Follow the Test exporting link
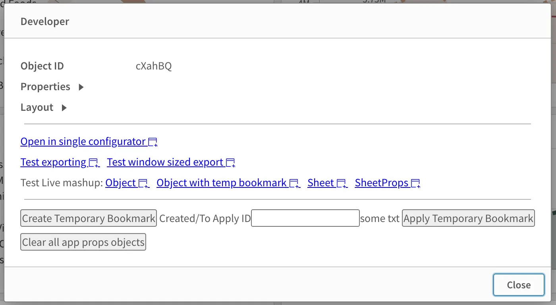This screenshot has width=556, height=305. 53,162
